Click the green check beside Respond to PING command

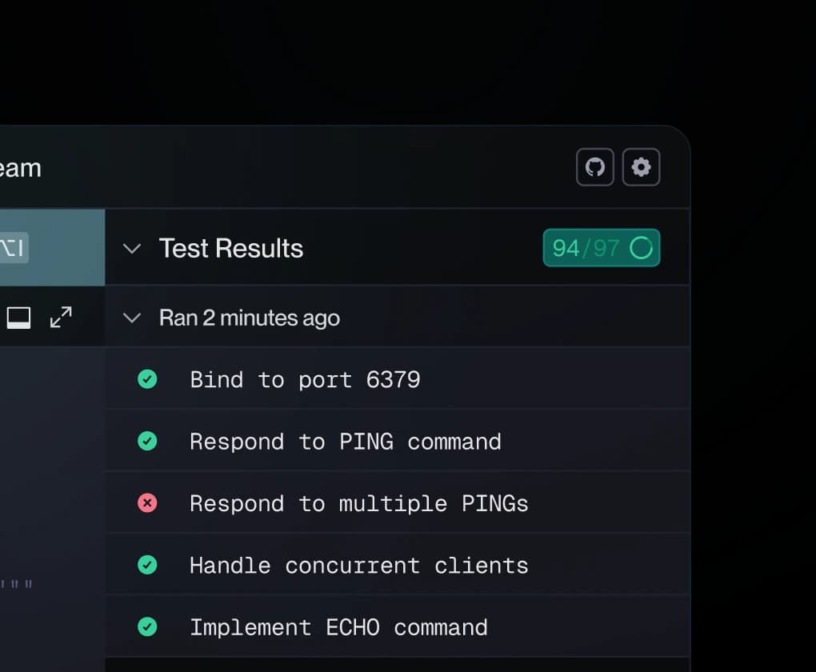[x=147, y=441]
